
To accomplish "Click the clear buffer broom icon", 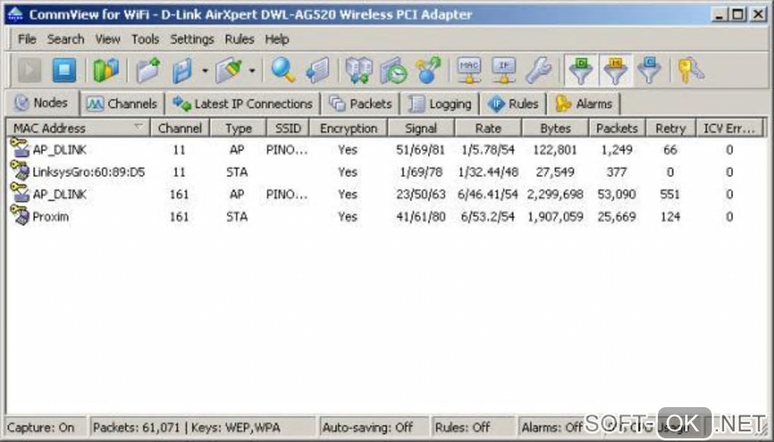I will pyautogui.click(x=229, y=71).
